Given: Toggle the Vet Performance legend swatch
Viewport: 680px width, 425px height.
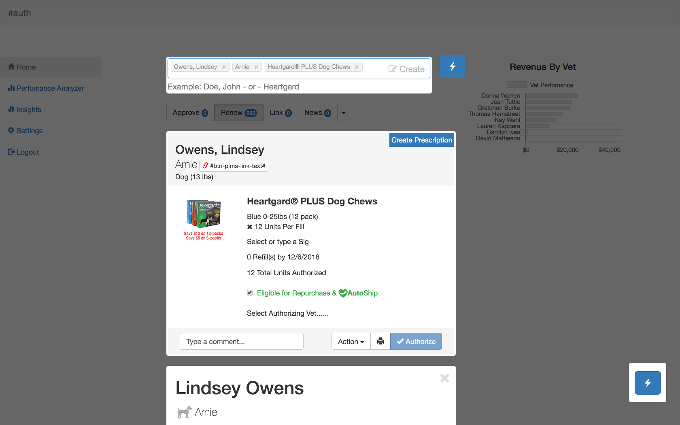Looking at the screenshot, I should [516, 85].
